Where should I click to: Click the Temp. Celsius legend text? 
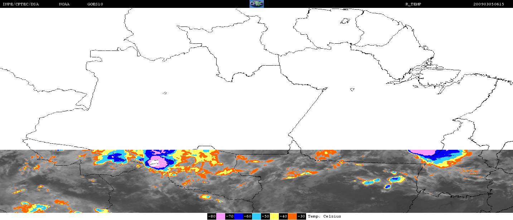[324, 216]
